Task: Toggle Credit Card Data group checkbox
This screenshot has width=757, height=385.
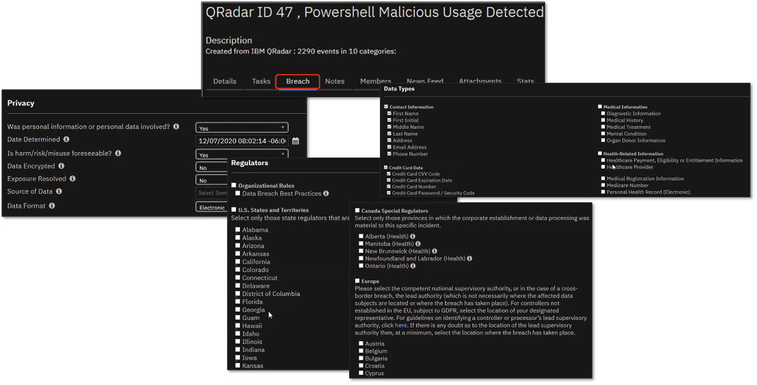Action: [386, 167]
